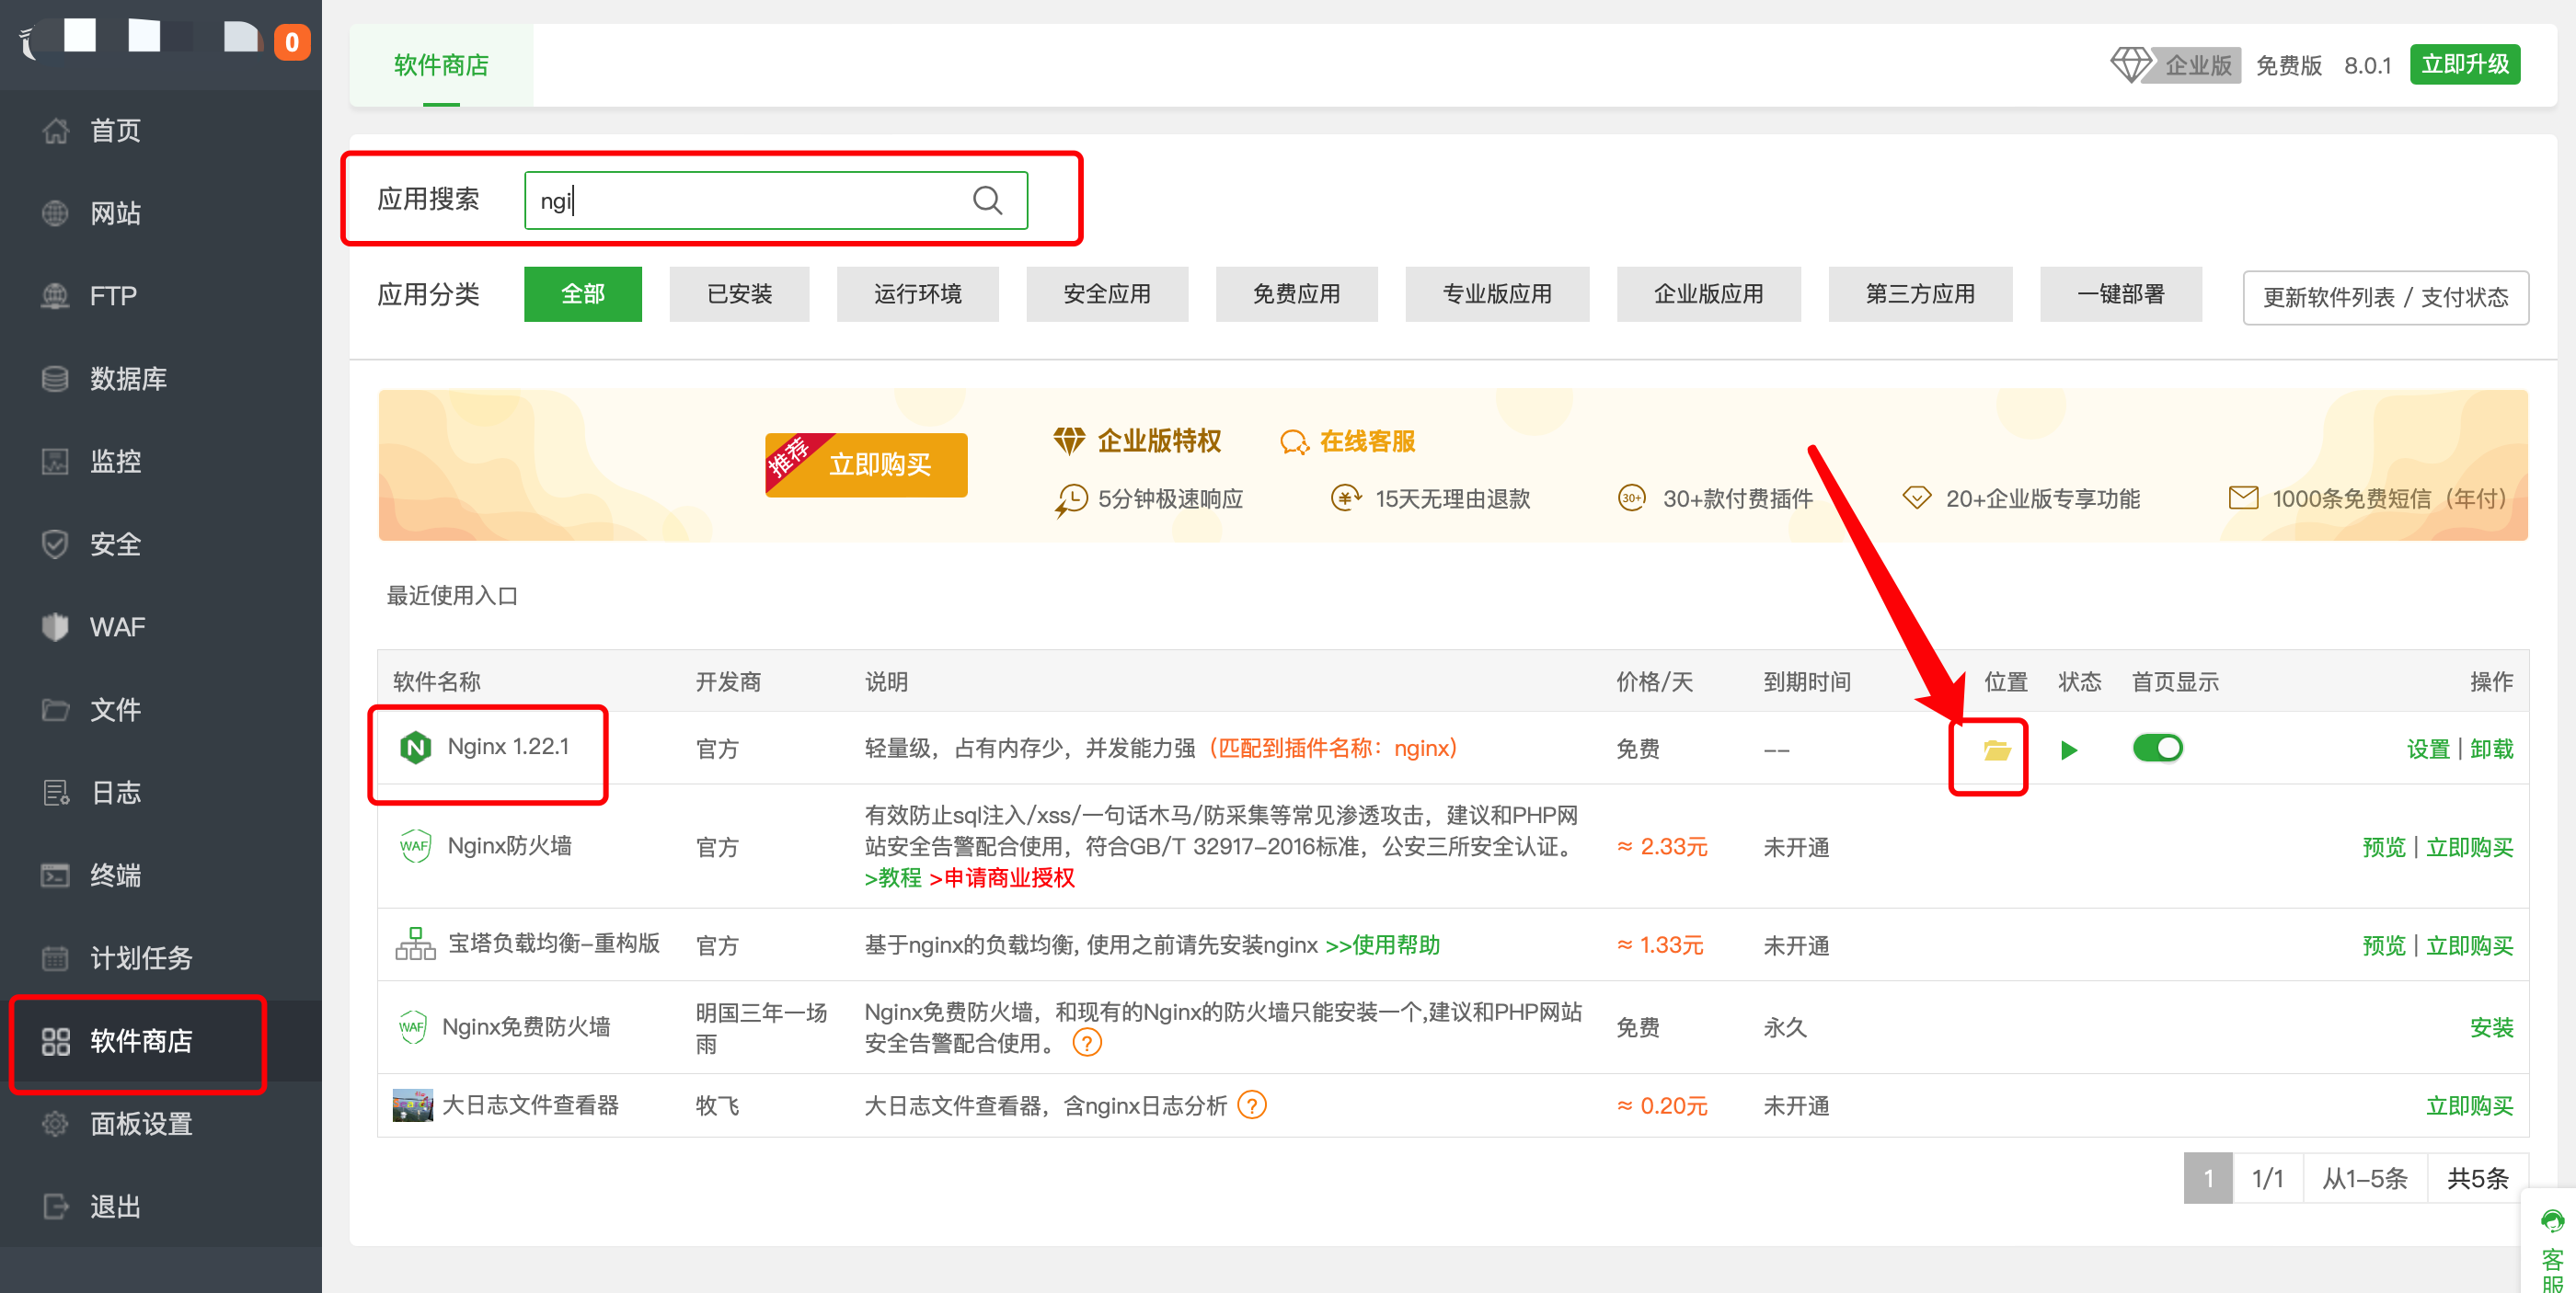
Task: Click the Nginx 1.22.1 name text
Action: [508, 747]
